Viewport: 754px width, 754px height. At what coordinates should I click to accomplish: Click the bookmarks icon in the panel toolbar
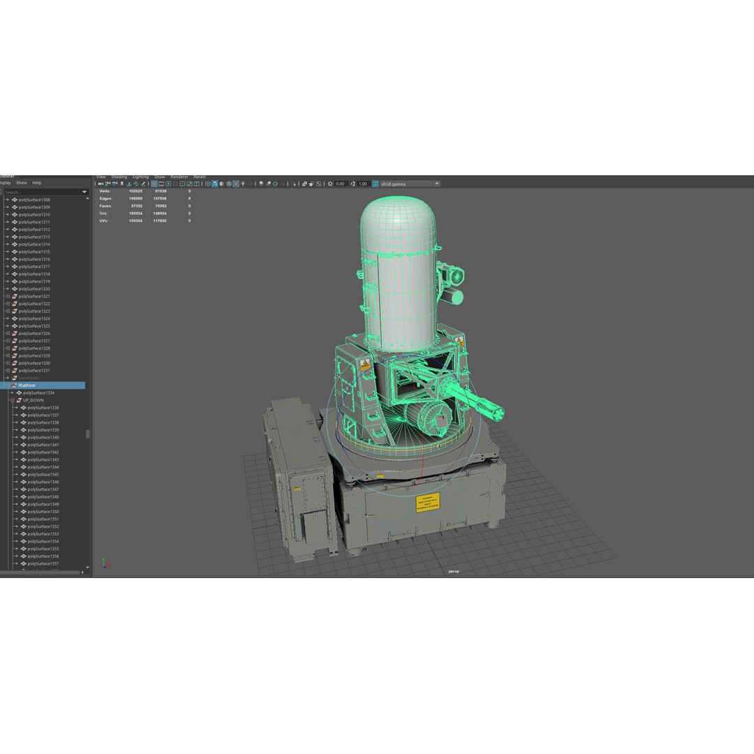pos(122,184)
